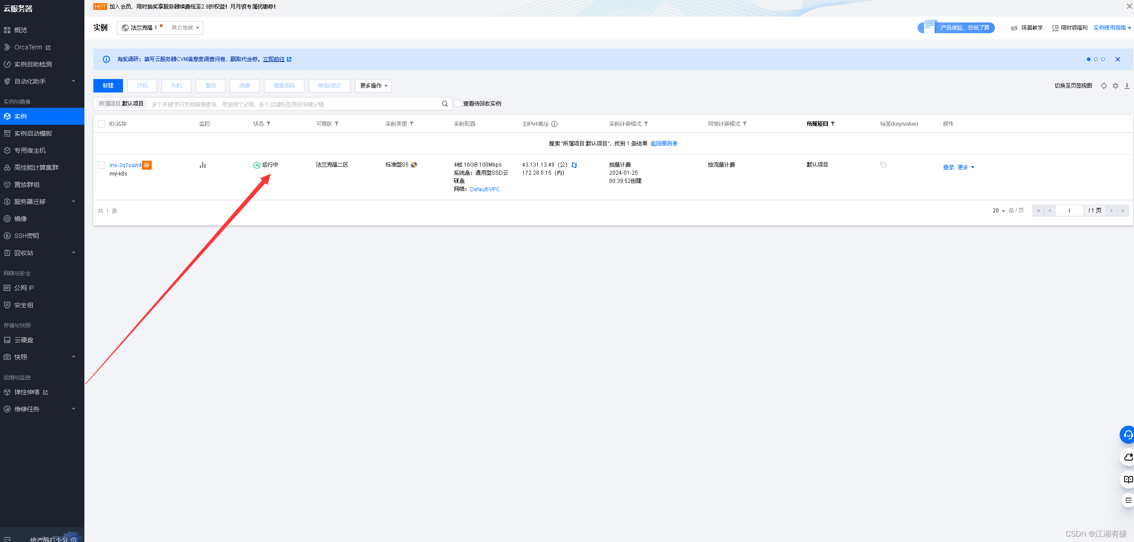Open monitoring chart icon for my-k8s

[203, 165]
